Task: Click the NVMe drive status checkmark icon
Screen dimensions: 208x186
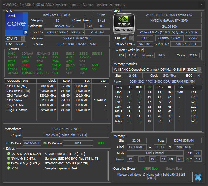Action: click(x=9, y=158)
